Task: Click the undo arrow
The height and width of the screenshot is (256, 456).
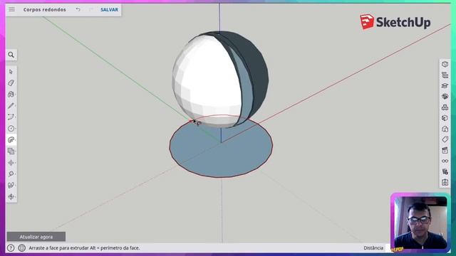Action: coord(78,9)
